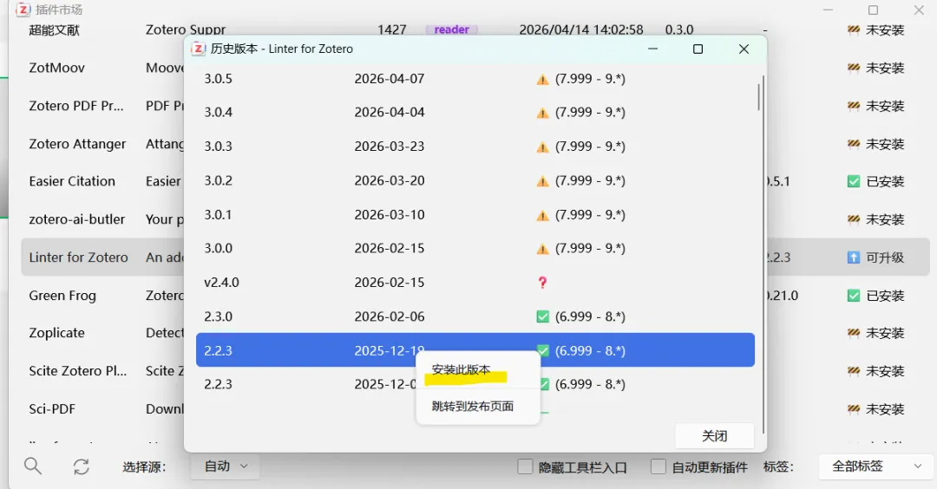
Task: Click Zotero icon in 插件市场 window title
Action: tap(23, 10)
